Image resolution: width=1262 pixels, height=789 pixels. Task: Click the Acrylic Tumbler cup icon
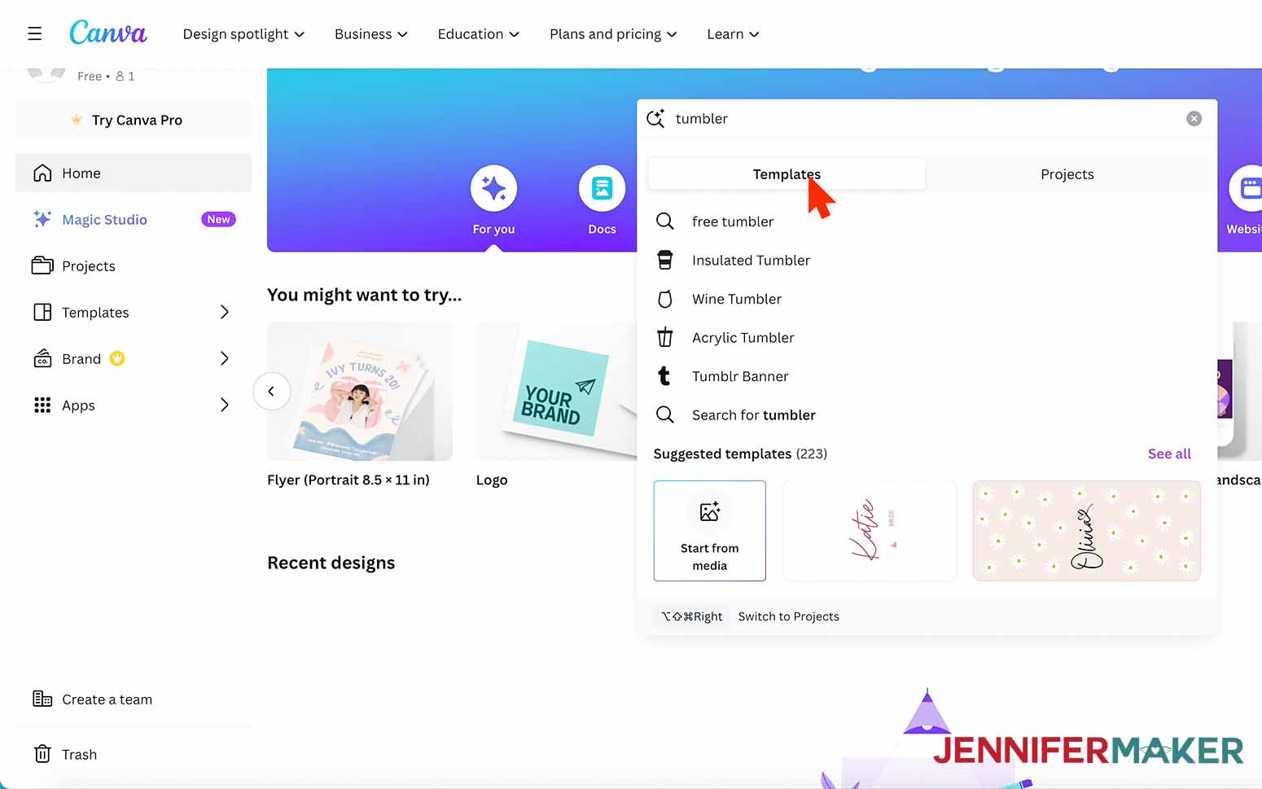pos(665,337)
